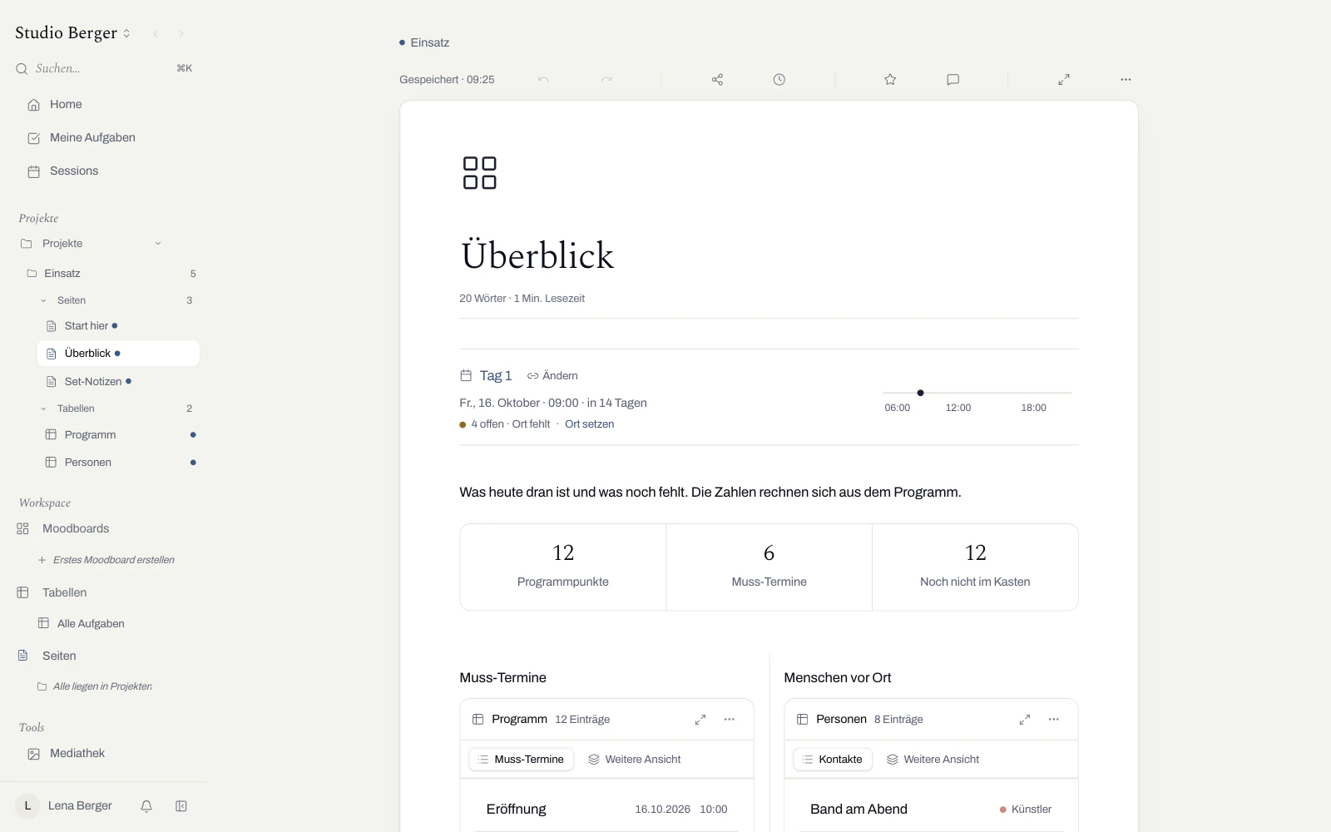Open the Studio Berger workspace switcher

point(73,33)
